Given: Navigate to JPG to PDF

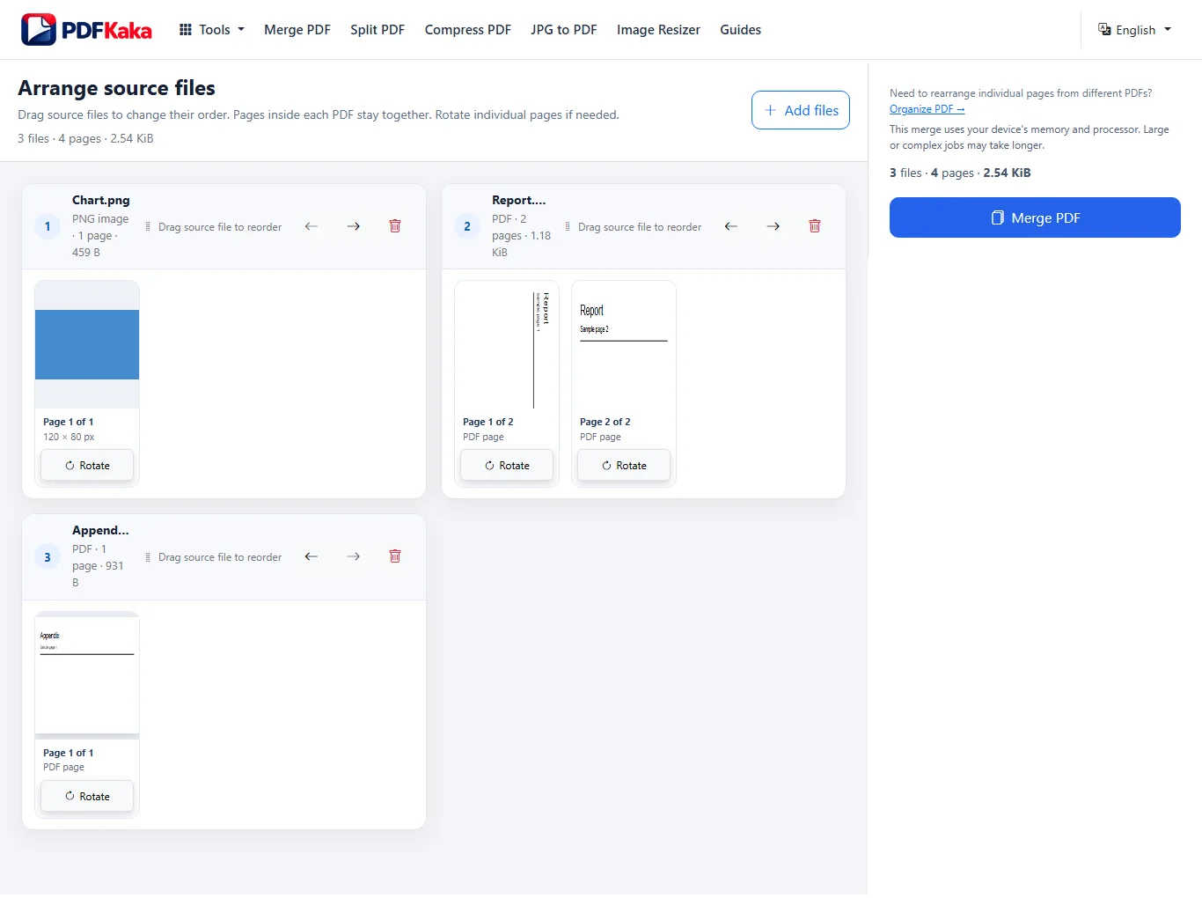Looking at the screenshot, I should coord(564,30).
